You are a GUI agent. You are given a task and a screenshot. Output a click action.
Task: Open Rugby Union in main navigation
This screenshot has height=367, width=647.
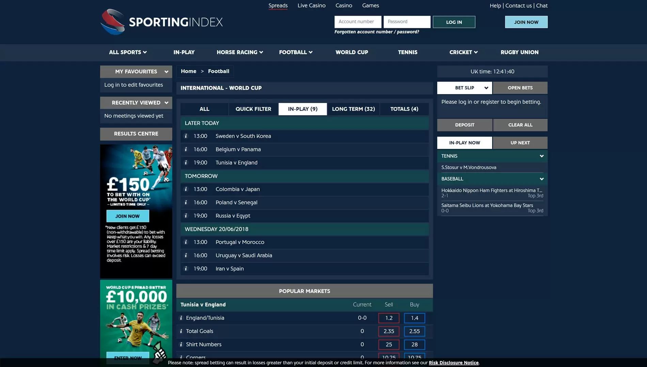tap(519, 52)
